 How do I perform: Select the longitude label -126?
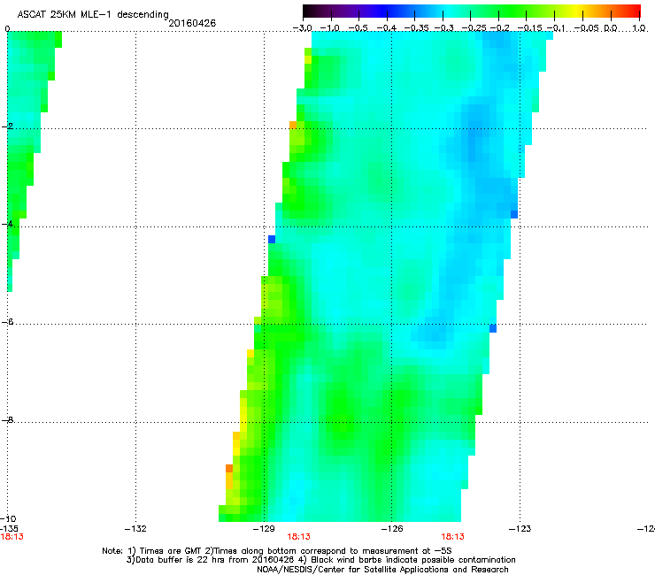(392, 529)
